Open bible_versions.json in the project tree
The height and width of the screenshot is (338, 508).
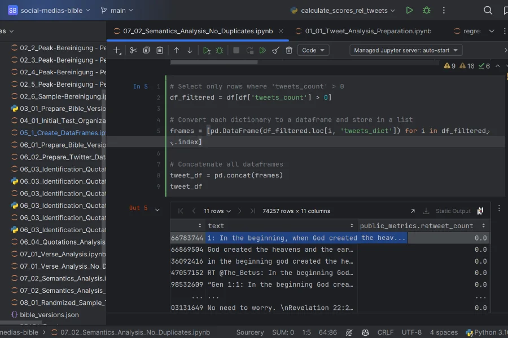click(x=49, y=314)
